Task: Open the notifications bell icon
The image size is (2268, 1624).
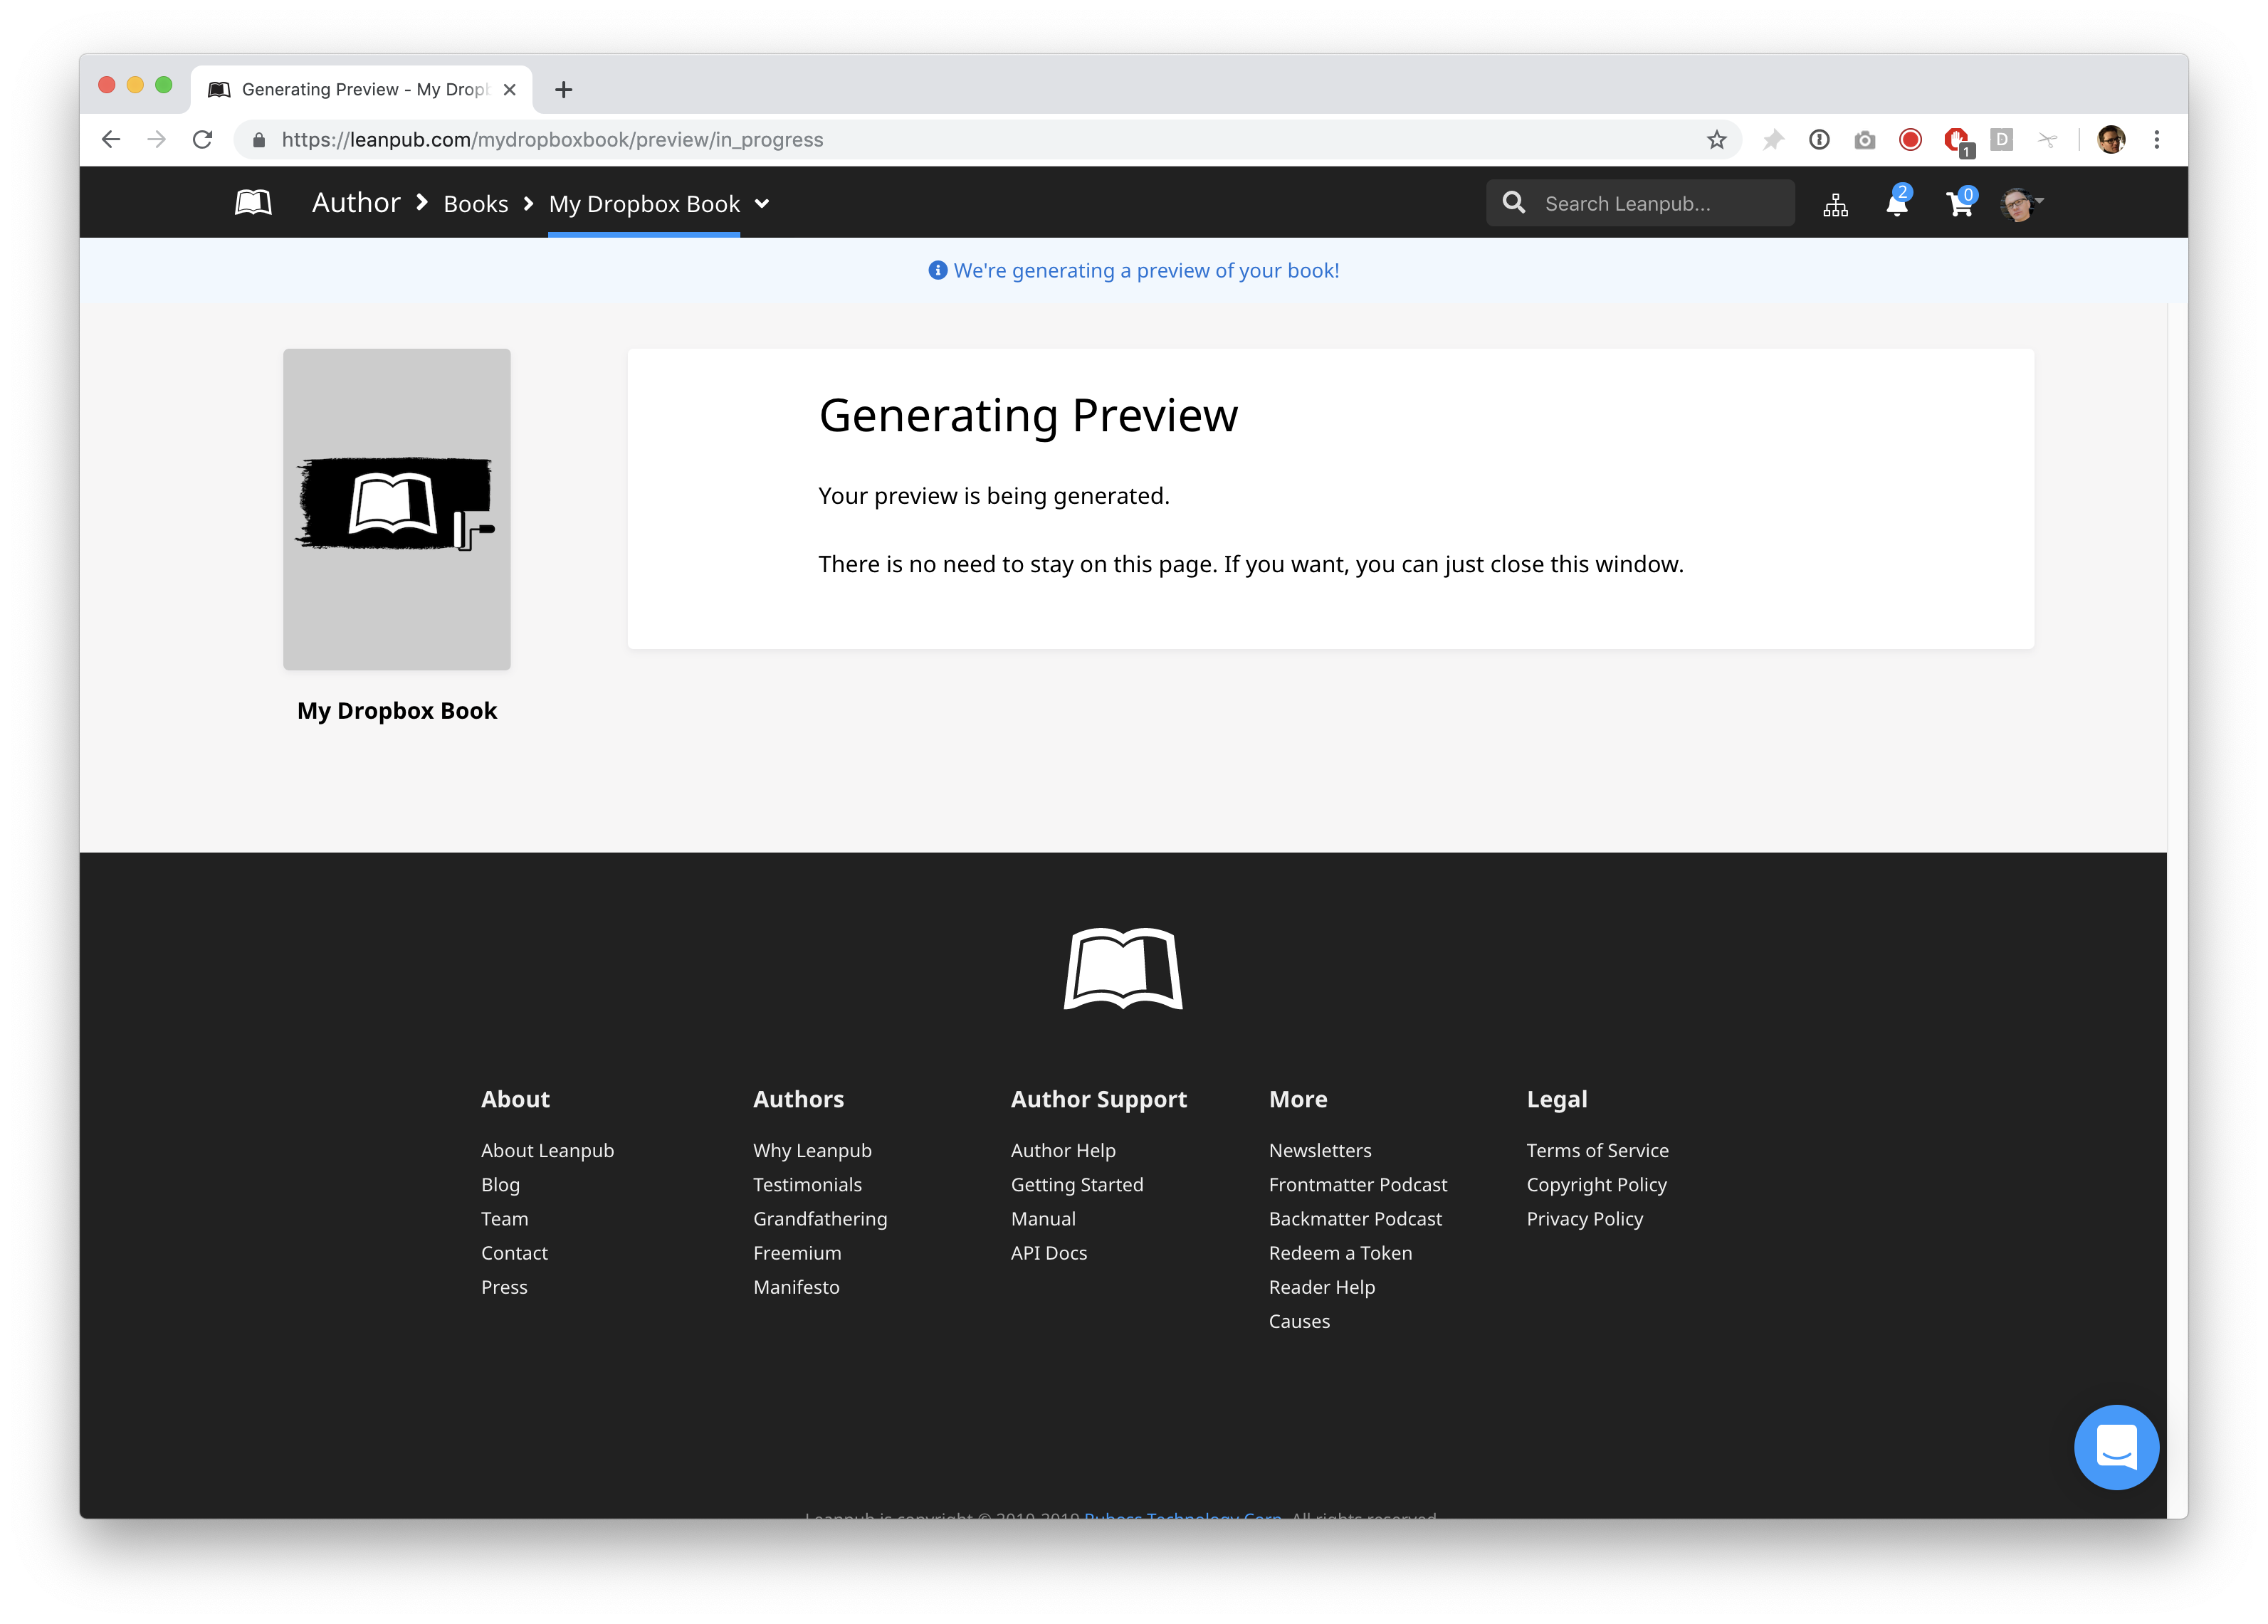Action: click(x=1896, y=204)
